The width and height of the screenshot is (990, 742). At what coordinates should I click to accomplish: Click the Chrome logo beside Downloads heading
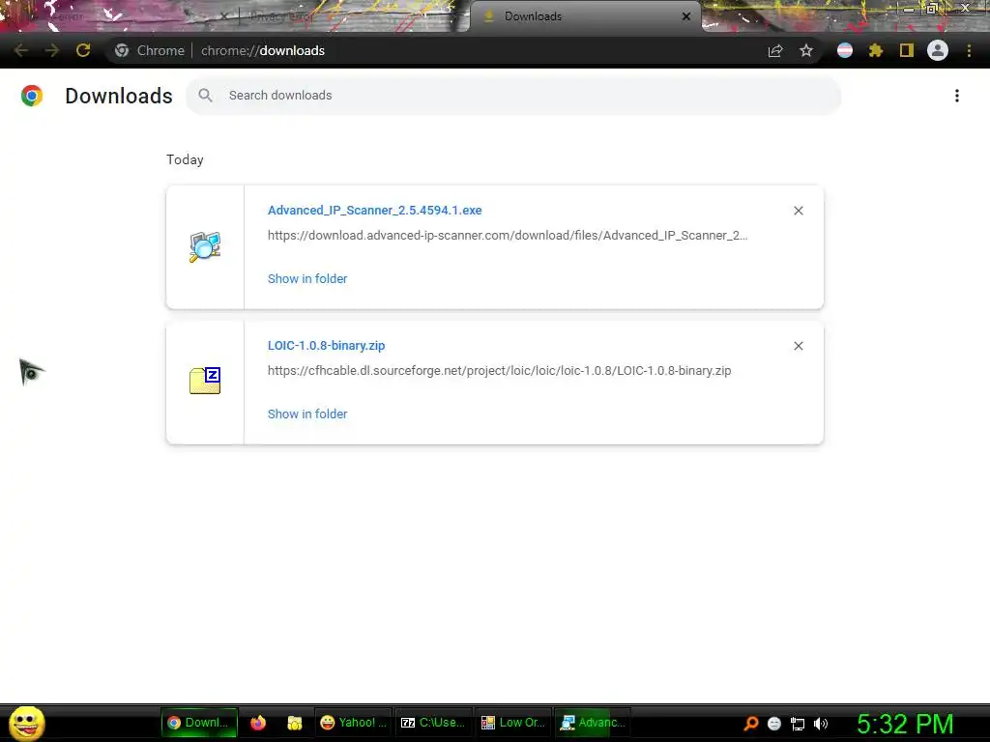click(32, 96)
